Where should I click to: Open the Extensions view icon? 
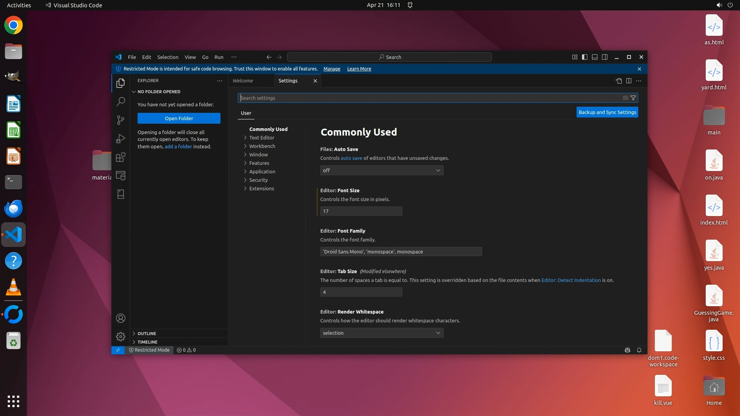[x=121, y=157]
